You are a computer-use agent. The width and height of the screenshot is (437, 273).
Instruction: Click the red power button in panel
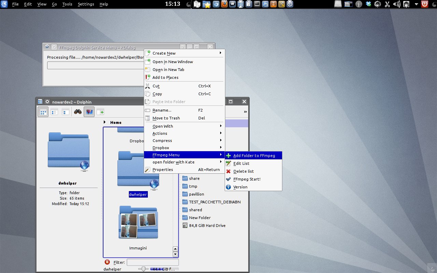coord(425,4)
